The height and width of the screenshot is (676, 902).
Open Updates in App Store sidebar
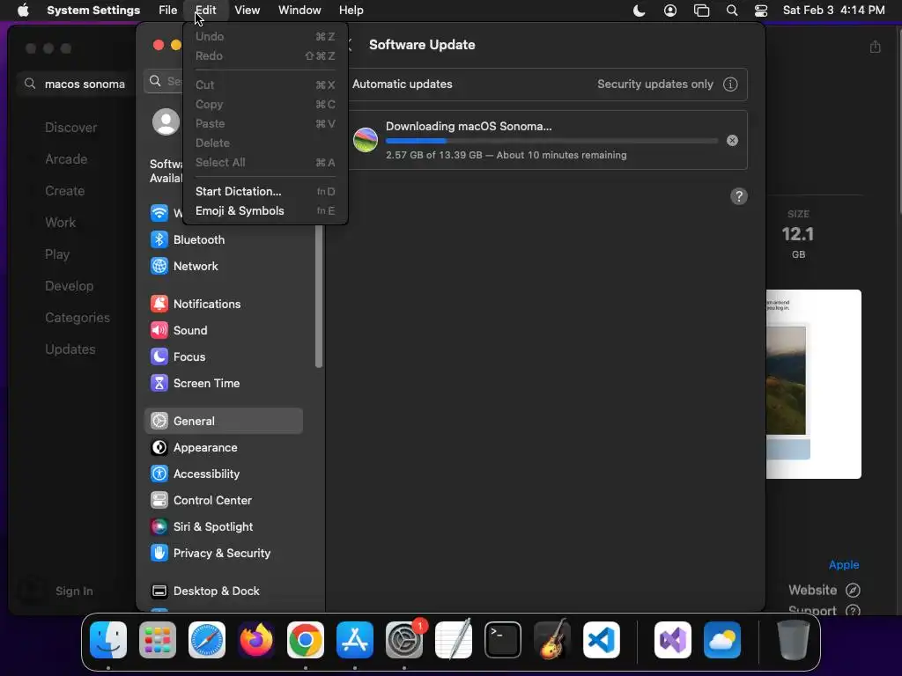(x=70, y=349)
